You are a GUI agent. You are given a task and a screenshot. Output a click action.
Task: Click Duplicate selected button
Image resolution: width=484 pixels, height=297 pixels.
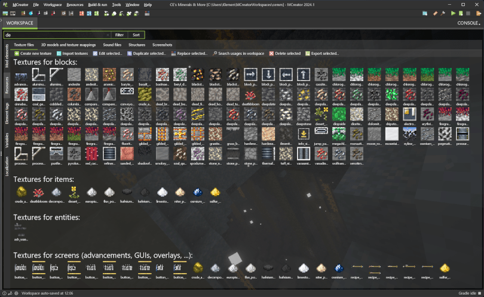146,53
